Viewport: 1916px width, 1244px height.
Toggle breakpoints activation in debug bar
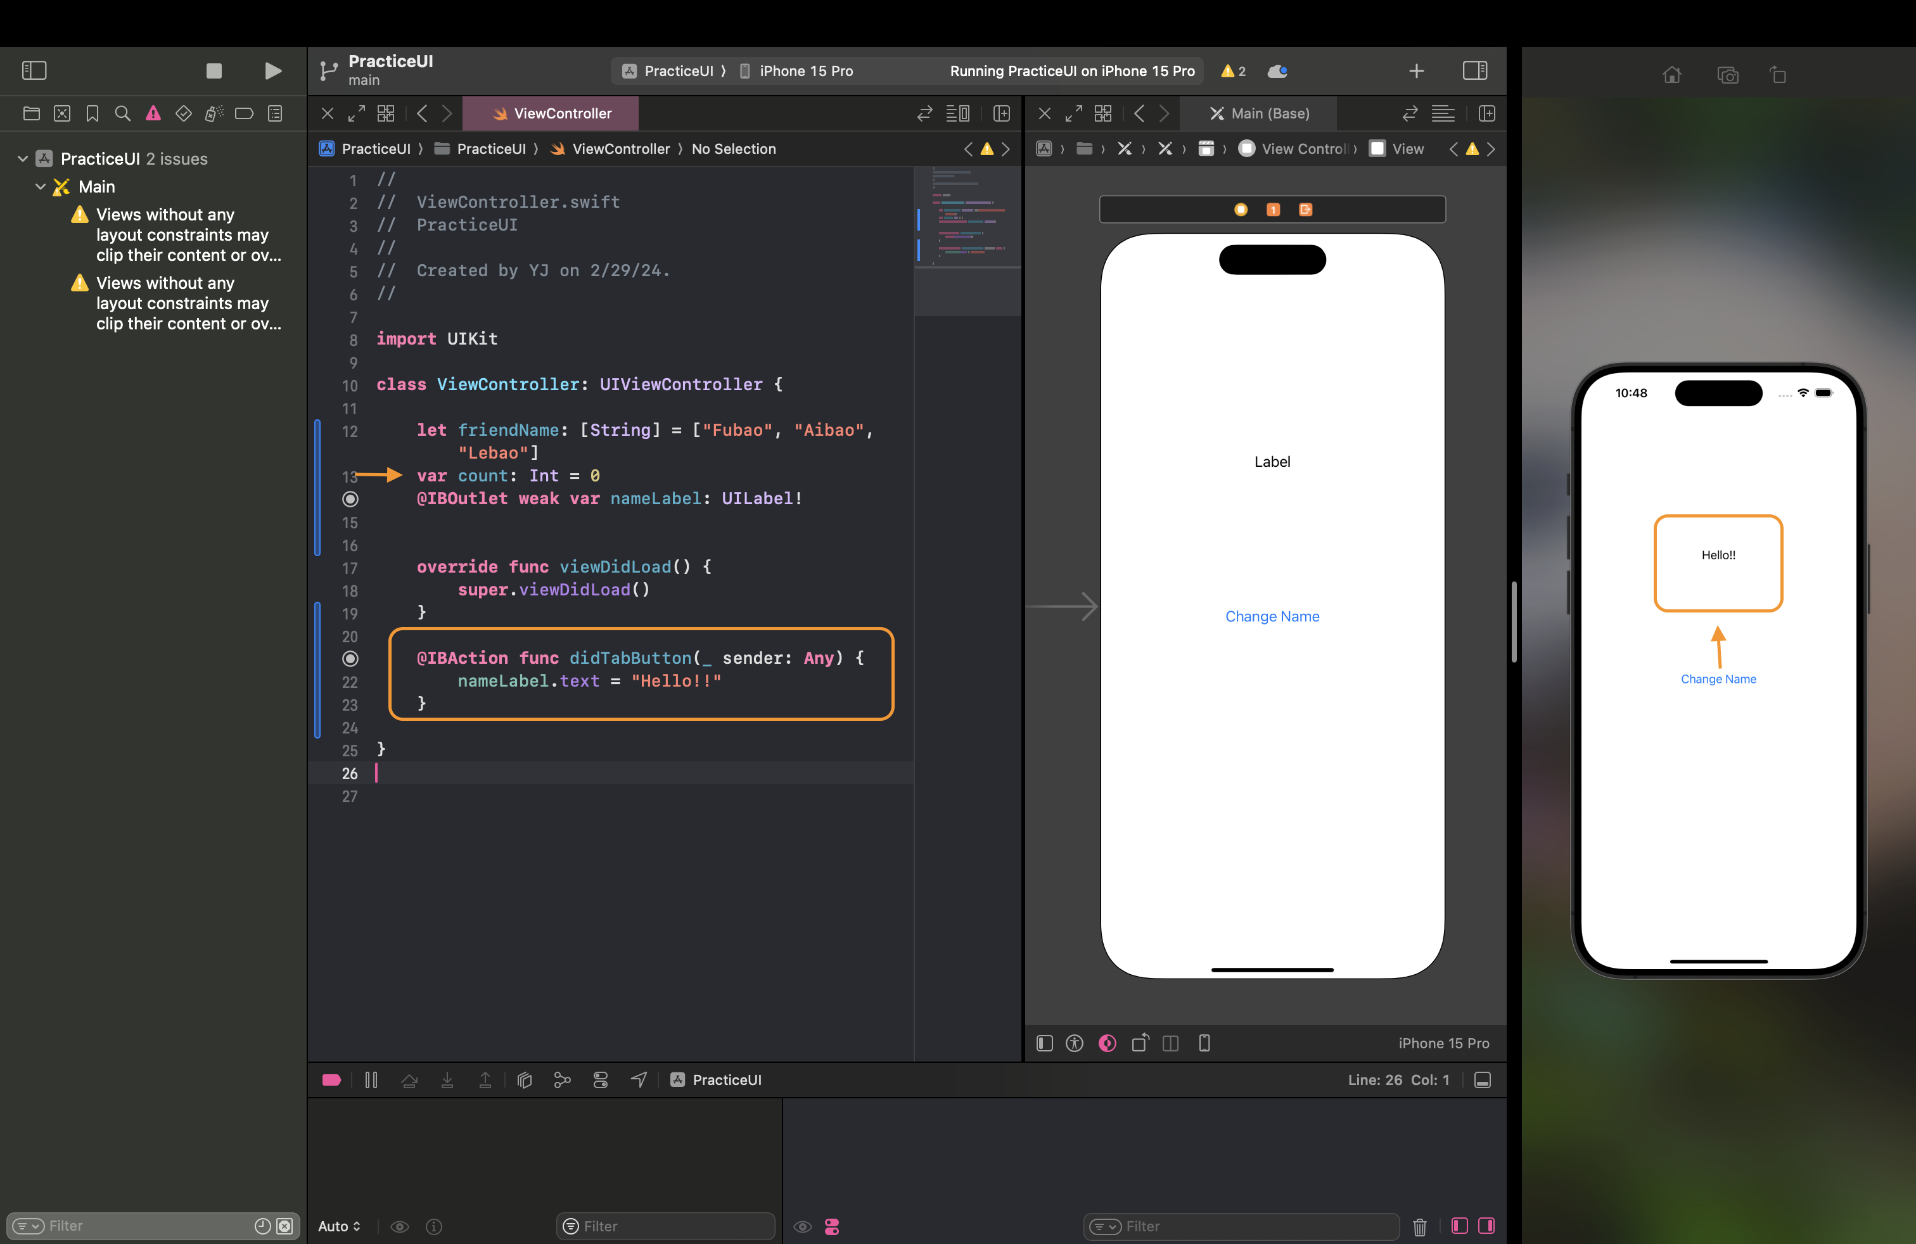[331, 1080]
